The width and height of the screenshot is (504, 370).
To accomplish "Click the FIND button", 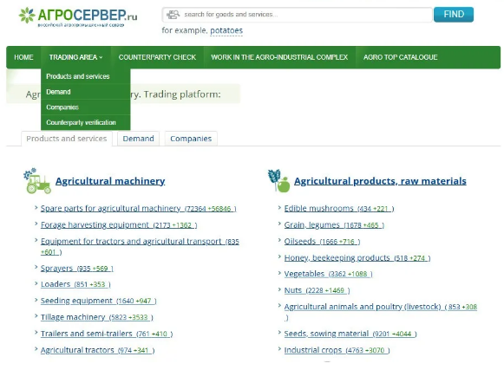I will [454, 15].
